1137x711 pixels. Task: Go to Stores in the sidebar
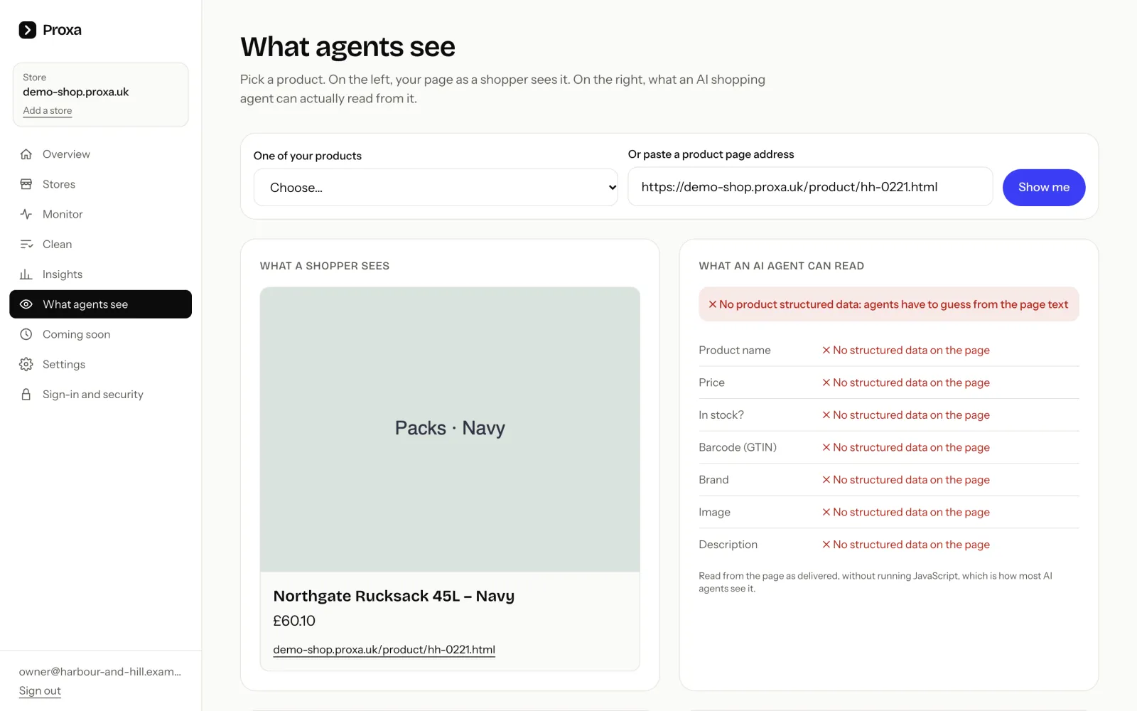click(100, 184)
